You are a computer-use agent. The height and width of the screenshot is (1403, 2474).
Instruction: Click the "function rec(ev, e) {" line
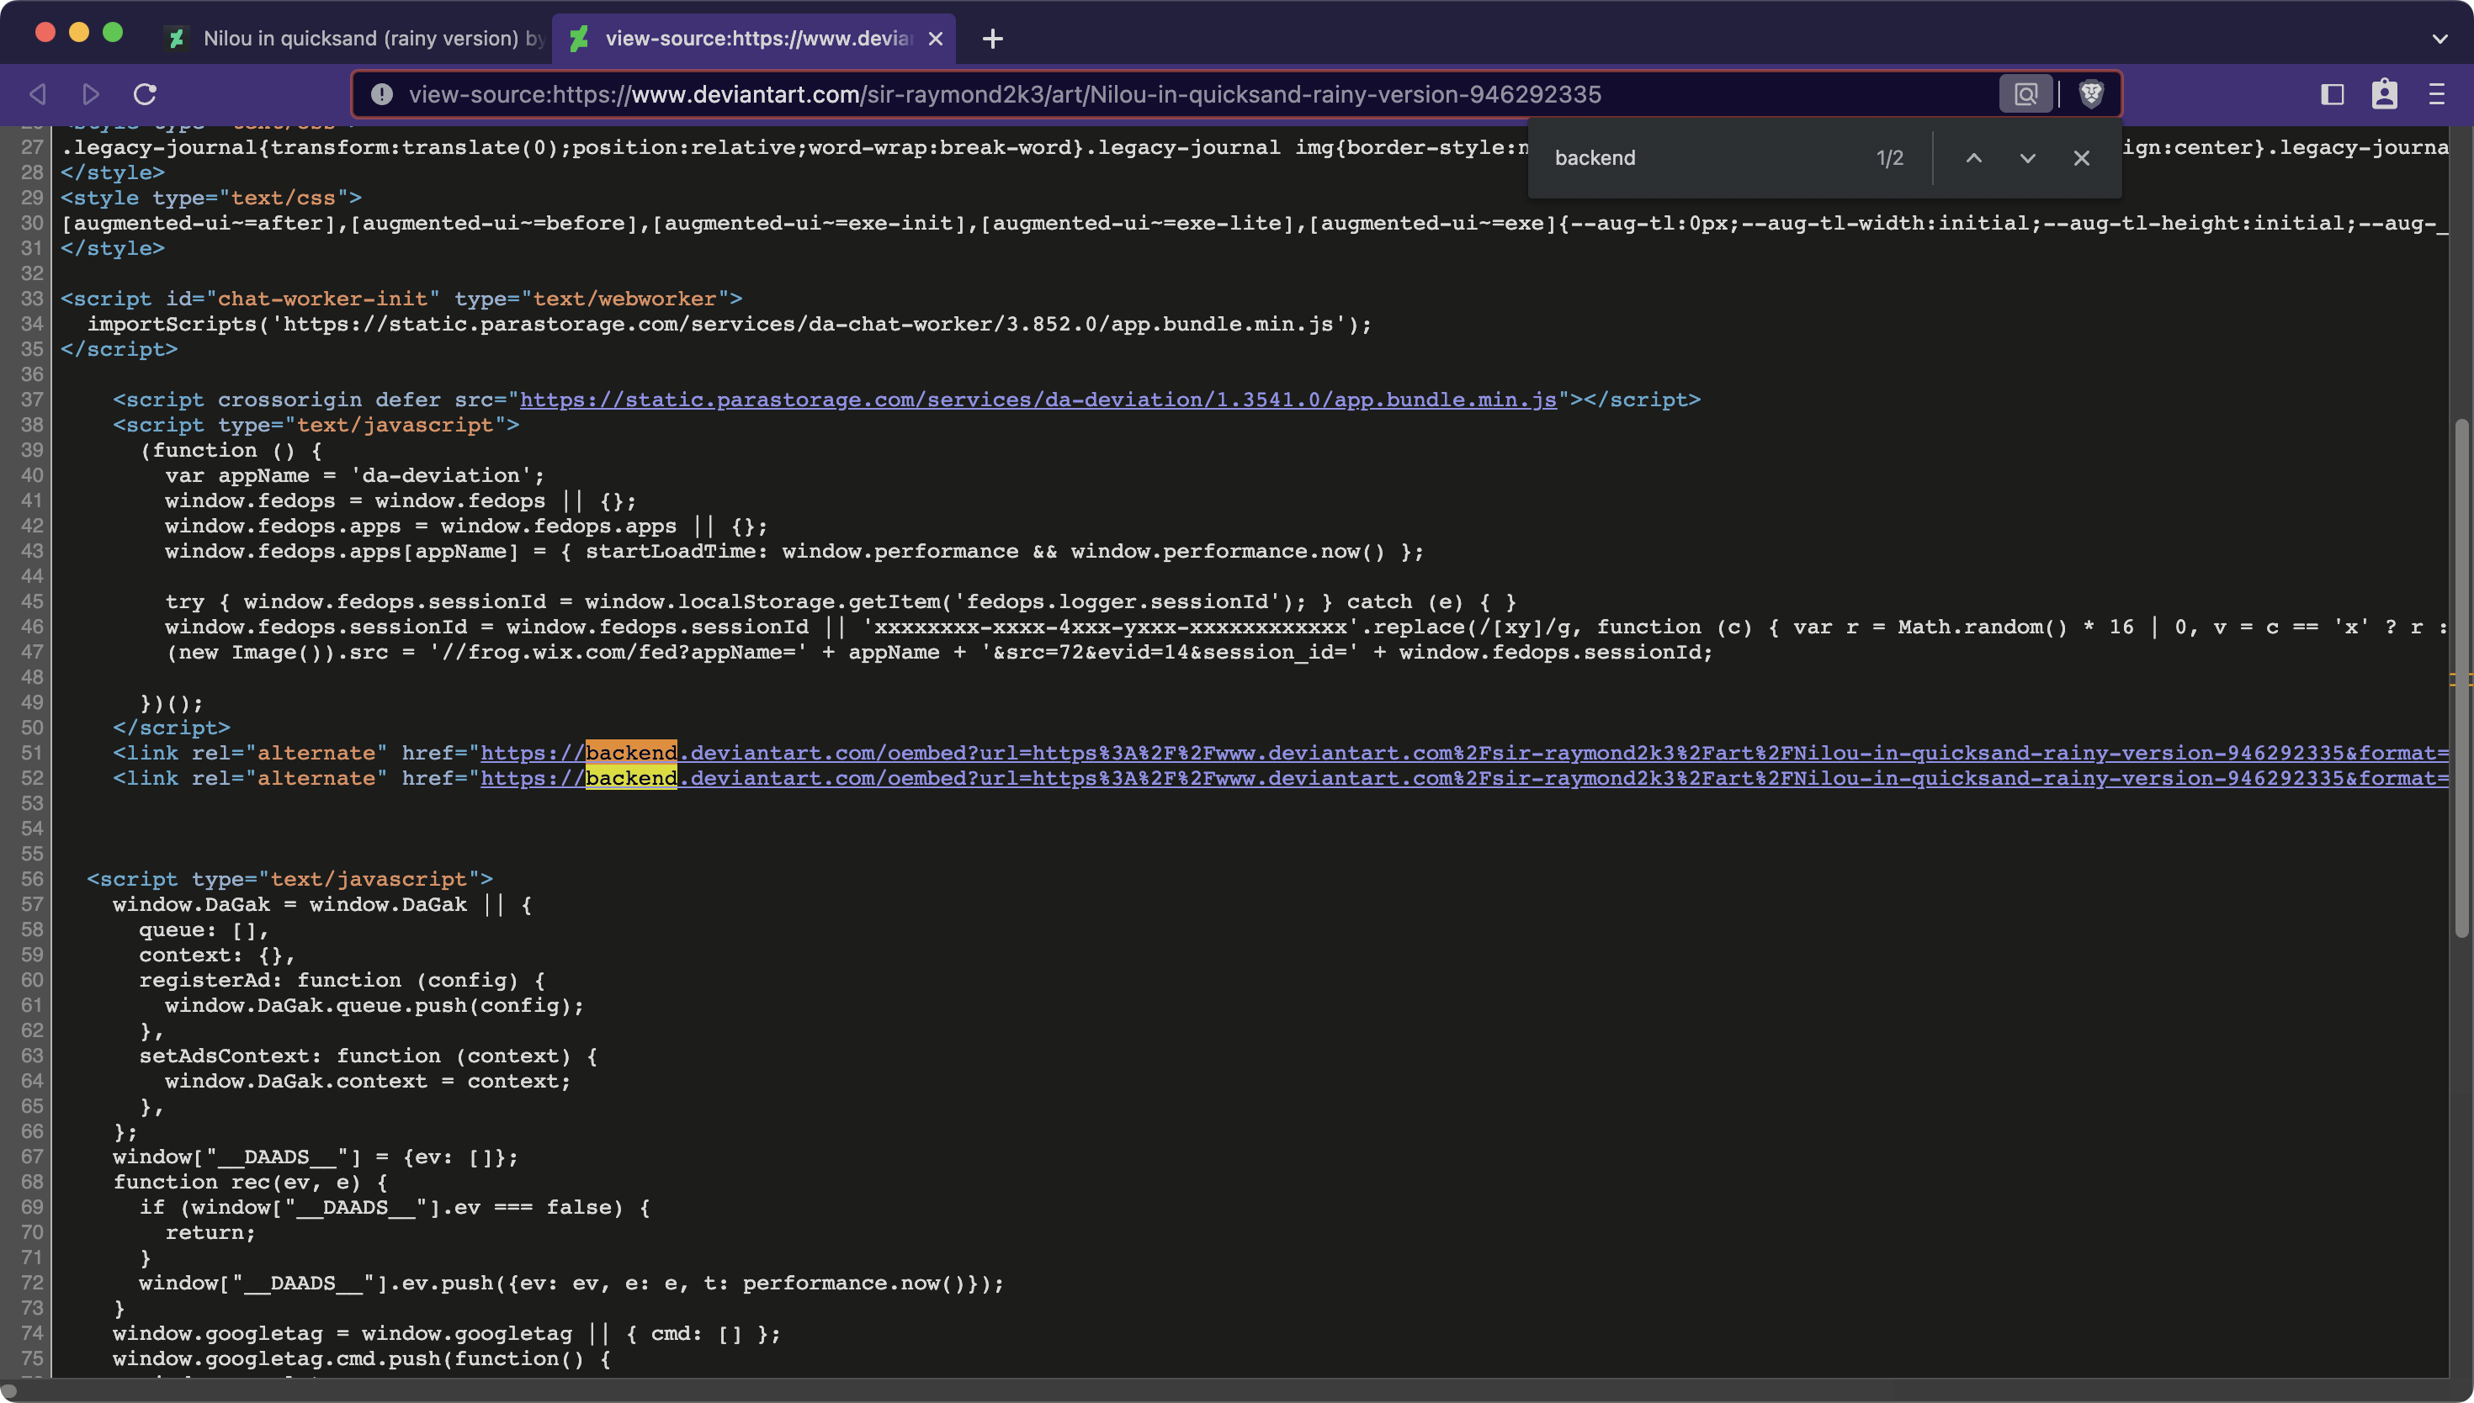click(251, 1182)
